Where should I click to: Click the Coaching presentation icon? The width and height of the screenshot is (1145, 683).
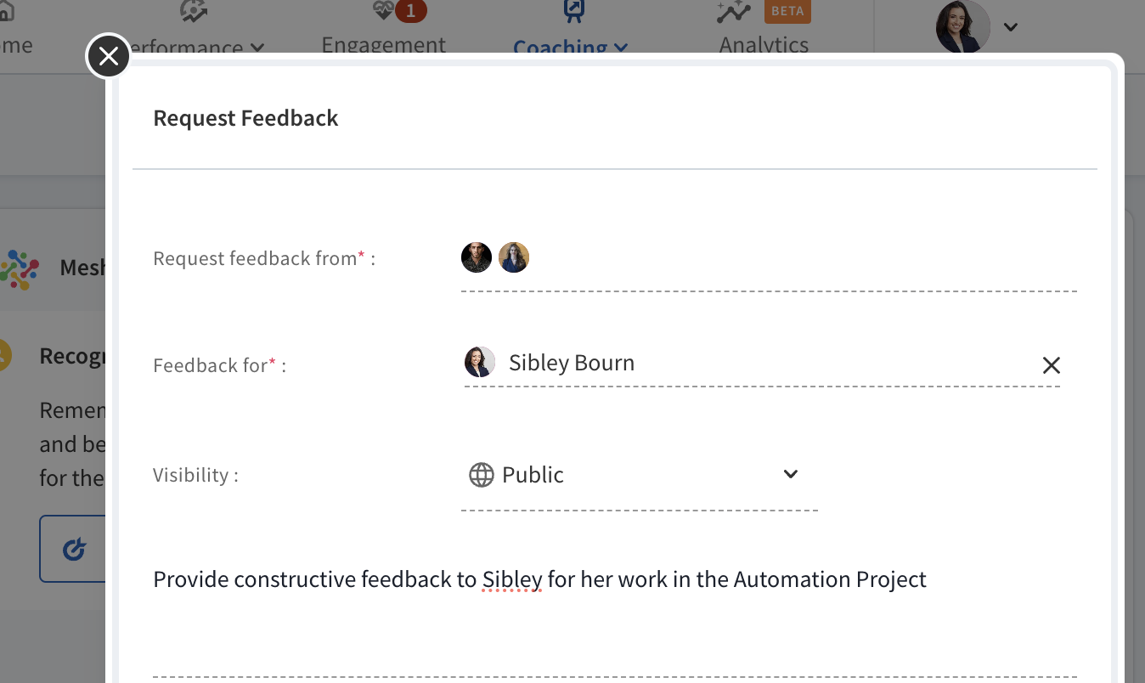pos(574,11)
